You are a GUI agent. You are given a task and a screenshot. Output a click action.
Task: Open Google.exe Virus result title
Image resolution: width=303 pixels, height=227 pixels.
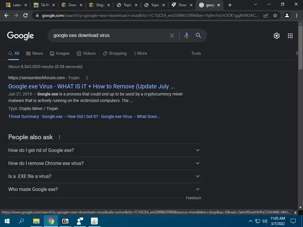(92, 87)
